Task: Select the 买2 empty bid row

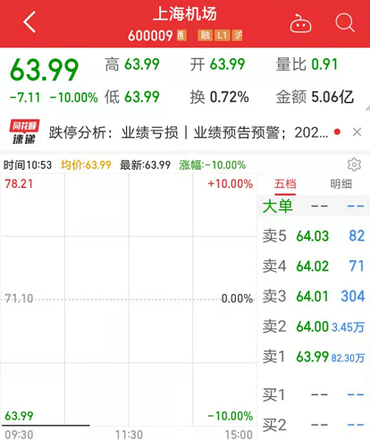Action: tap(314, 425)
